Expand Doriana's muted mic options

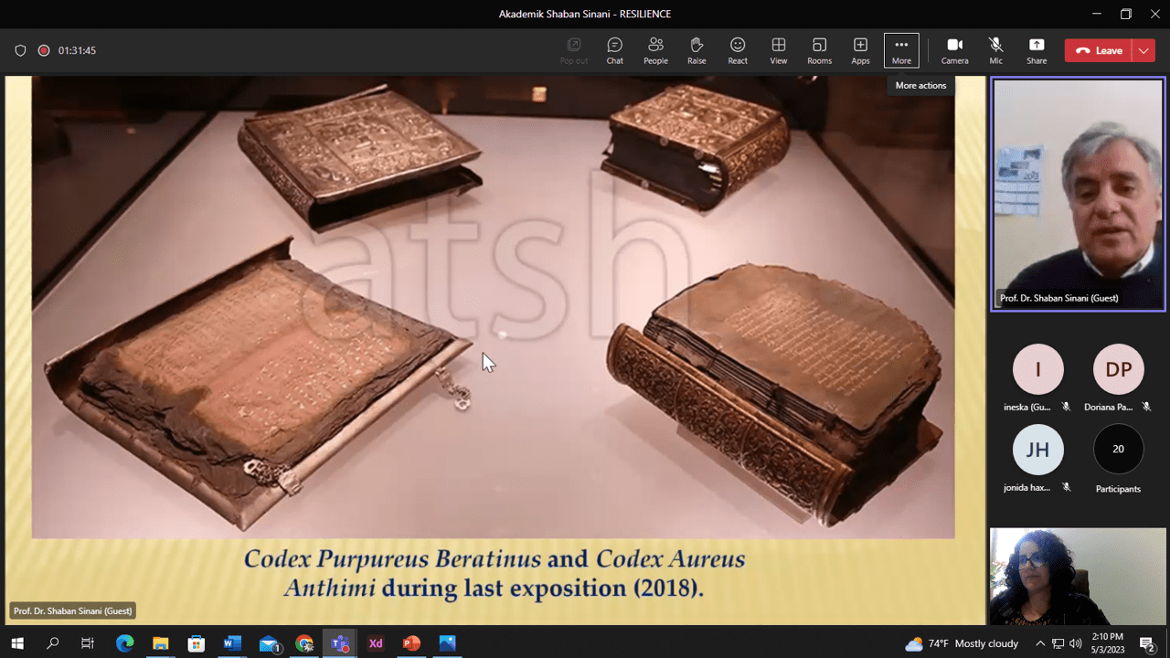click(x=1145, y=406)
